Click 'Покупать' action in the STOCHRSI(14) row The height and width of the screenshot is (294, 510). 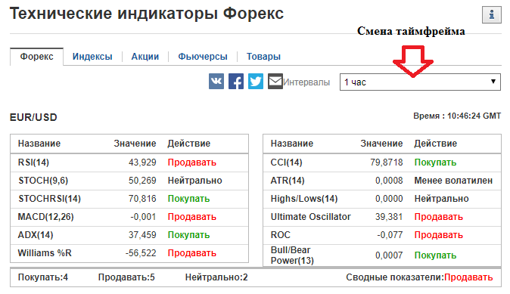click(x=188, y=199)
